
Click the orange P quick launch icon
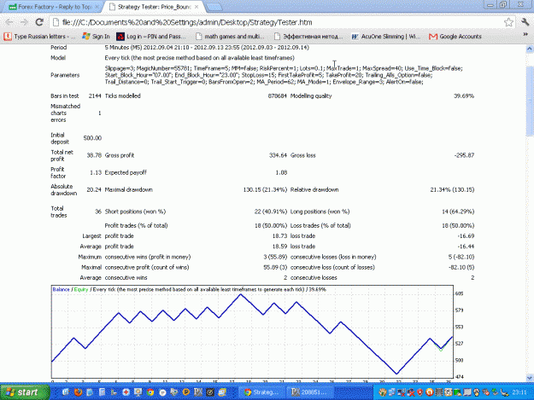click(x=186, y=392)
